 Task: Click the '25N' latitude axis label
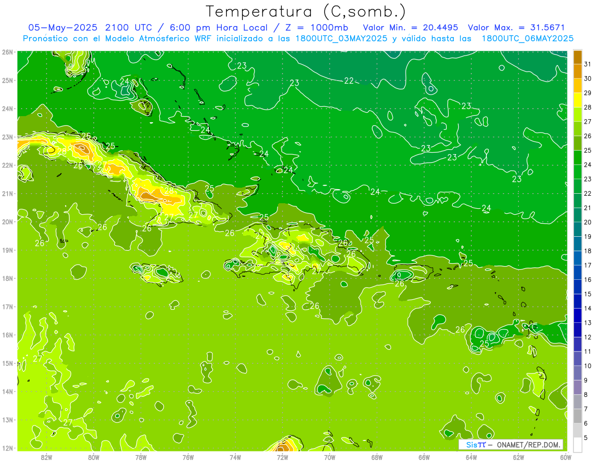coord(7,80)
